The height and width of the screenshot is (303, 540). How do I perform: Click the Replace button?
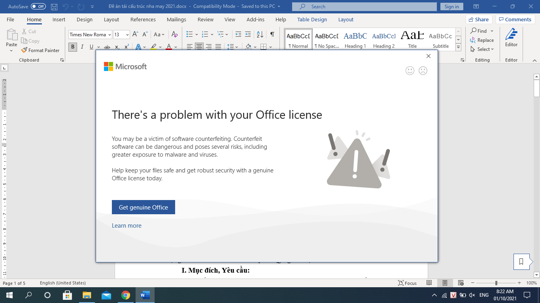click(482, 40)
